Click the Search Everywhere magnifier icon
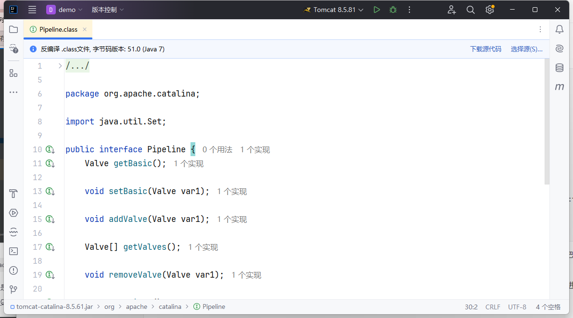 tap(471, 10)
